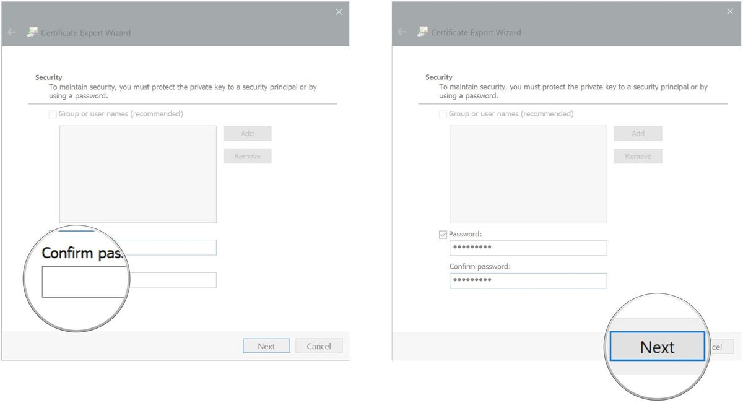Viewport: 743px width, 403px height.
Task: Enable Group or user names in left dialog
Action: pos(52,114)
